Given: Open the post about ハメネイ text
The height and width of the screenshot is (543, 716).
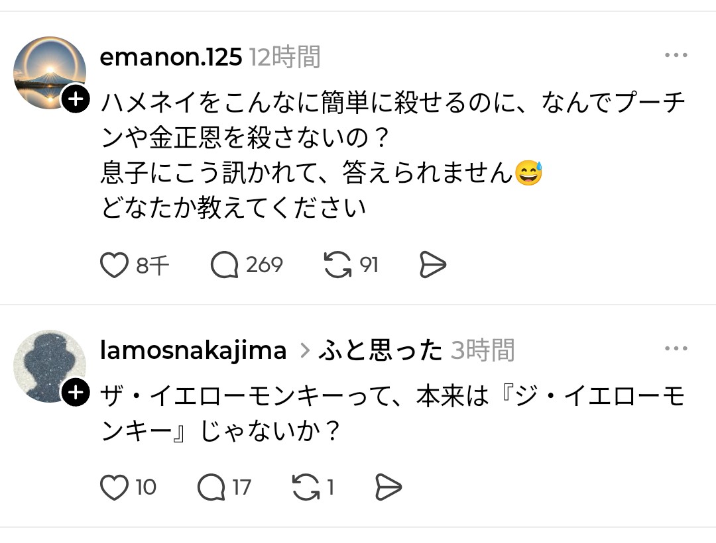Looking at the screenshot, I should [x=391, y=155].
